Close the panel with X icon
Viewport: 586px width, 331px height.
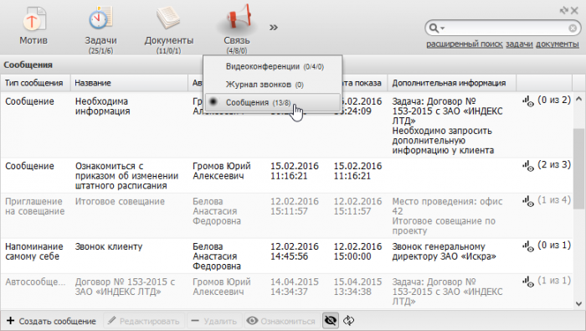(574, 10)
